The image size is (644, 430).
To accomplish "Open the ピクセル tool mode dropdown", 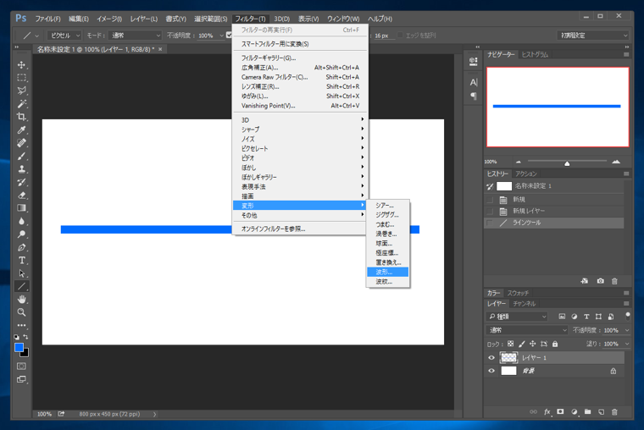I will (x=64, y=36).
